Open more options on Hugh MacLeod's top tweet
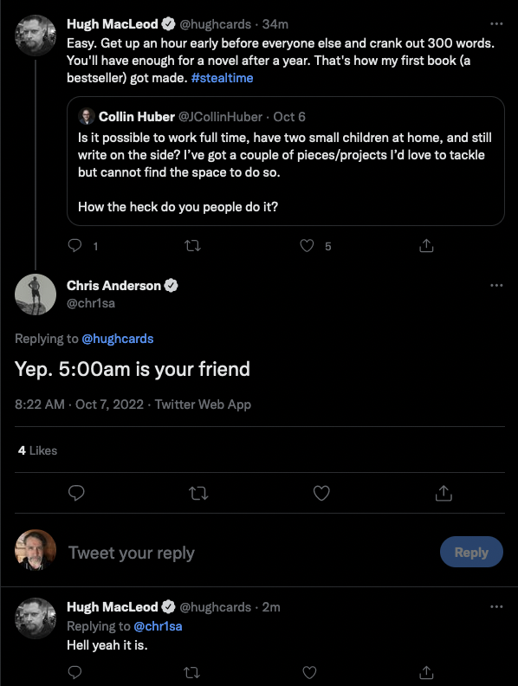 point(496,23)
